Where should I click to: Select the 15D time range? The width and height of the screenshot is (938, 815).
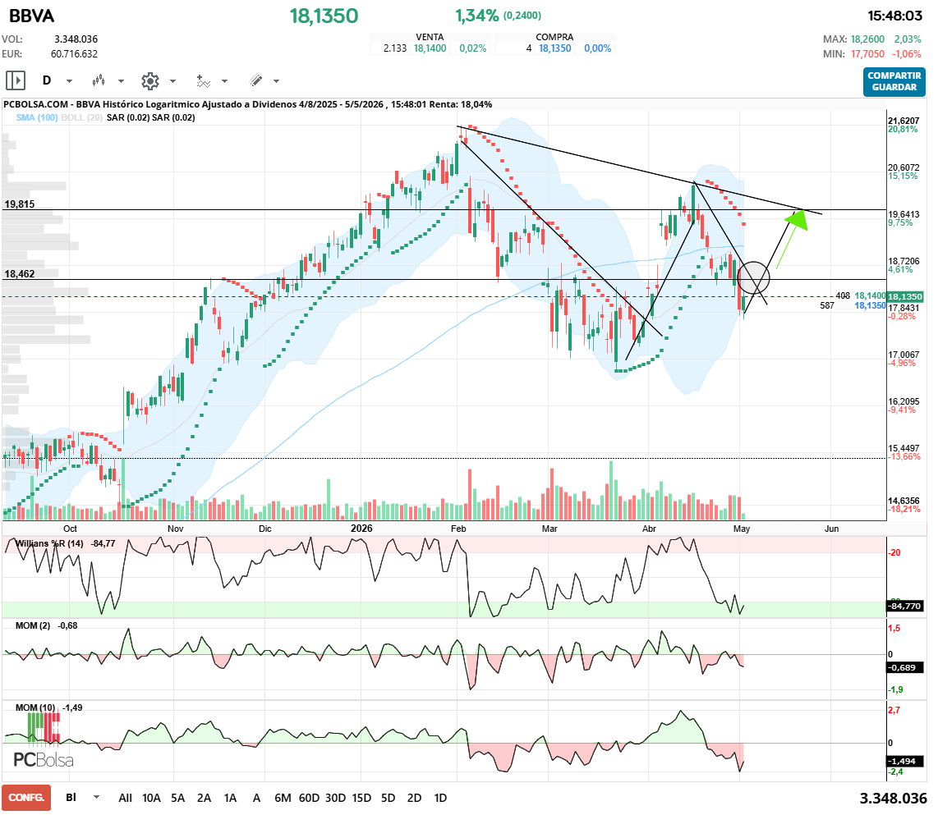[x=361, y=798]
